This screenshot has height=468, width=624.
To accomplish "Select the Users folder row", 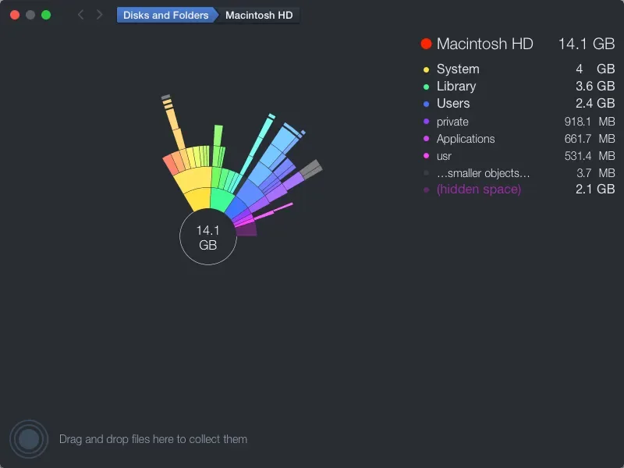I will tap(519, 103).
